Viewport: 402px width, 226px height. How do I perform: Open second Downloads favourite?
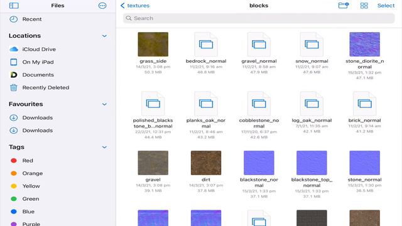pyautogui.click(x=38, y=131)
